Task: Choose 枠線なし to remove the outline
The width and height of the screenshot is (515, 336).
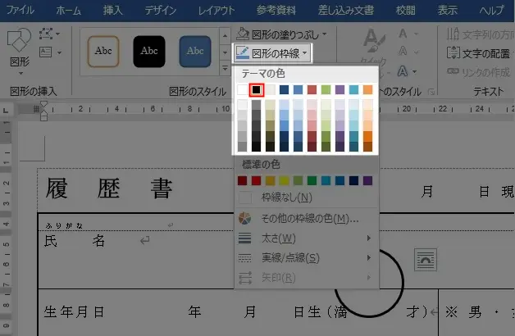Action: (x=285, y=198)
